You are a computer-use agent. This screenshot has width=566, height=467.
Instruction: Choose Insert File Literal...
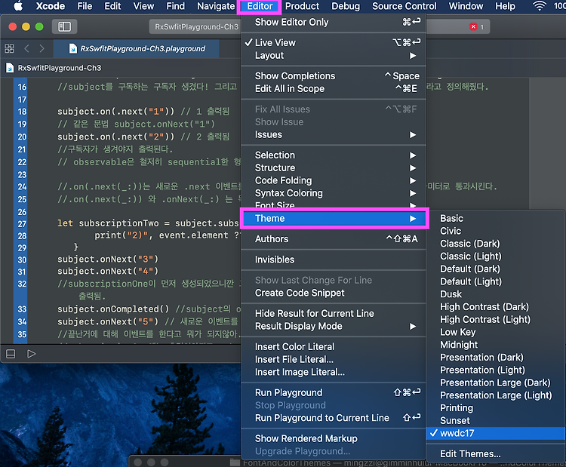pos(333,359)
